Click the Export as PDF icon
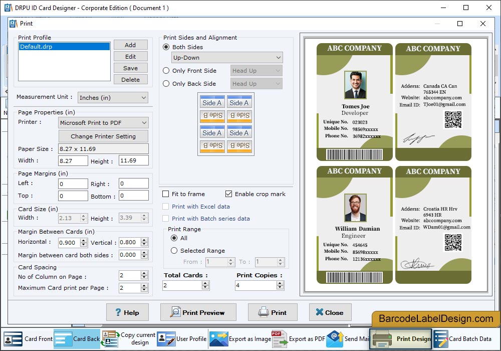501x351 pixels. pos(279,339)
